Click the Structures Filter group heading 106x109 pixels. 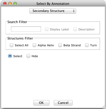(x=20, y=38)
